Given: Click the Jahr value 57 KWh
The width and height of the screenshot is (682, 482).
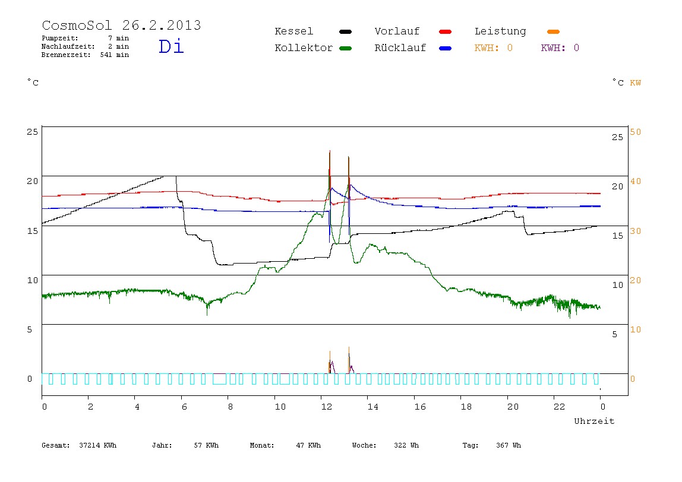Looking at the screenshot, I should [206, 445].
